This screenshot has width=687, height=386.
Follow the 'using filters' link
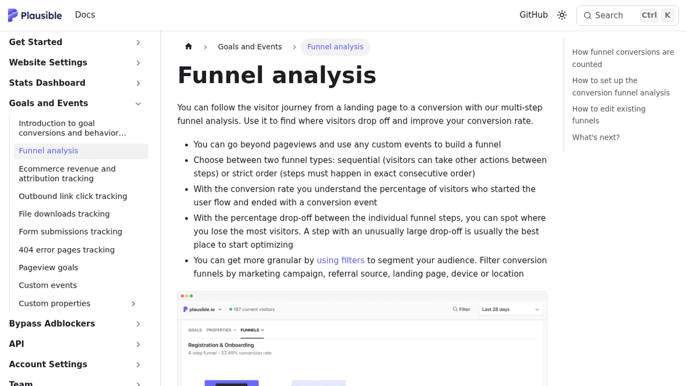[341, 261]
